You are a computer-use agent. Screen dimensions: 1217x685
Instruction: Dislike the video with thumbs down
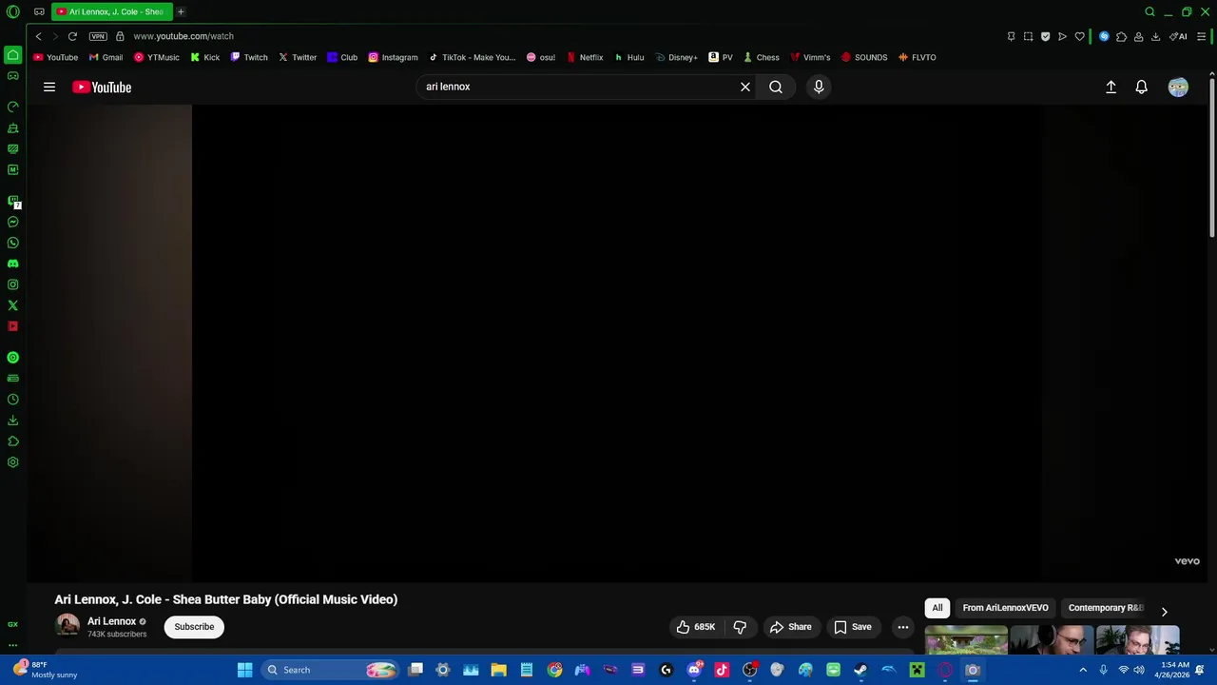coord(740,627)
